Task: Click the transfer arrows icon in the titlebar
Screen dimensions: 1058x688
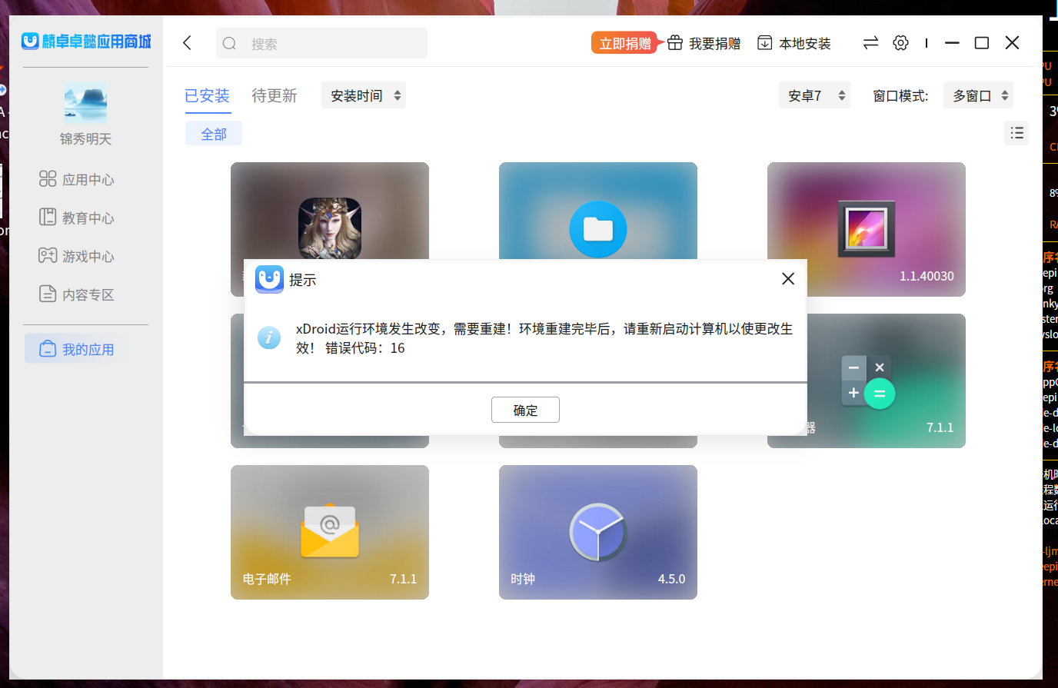Action: click(x=870, y=43)
